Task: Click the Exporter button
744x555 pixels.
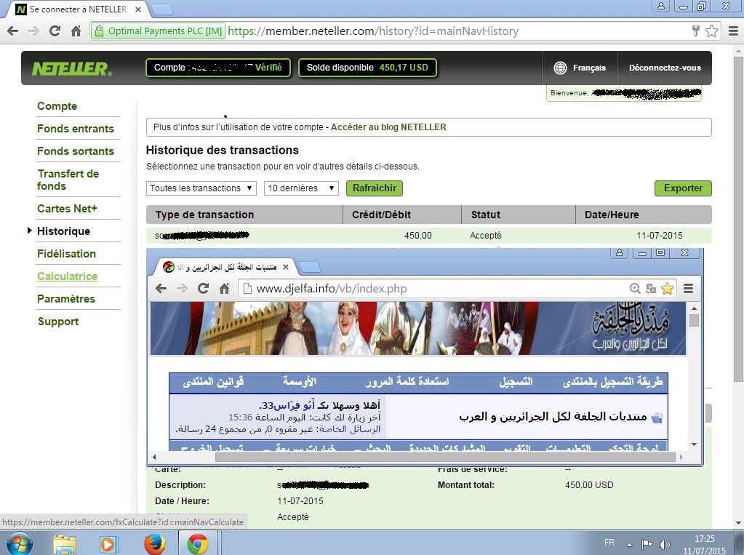Action: tap(683, 188)
